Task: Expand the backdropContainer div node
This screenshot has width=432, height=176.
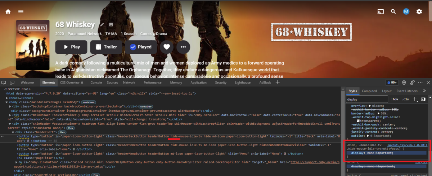Action: [x=10, y=106]
